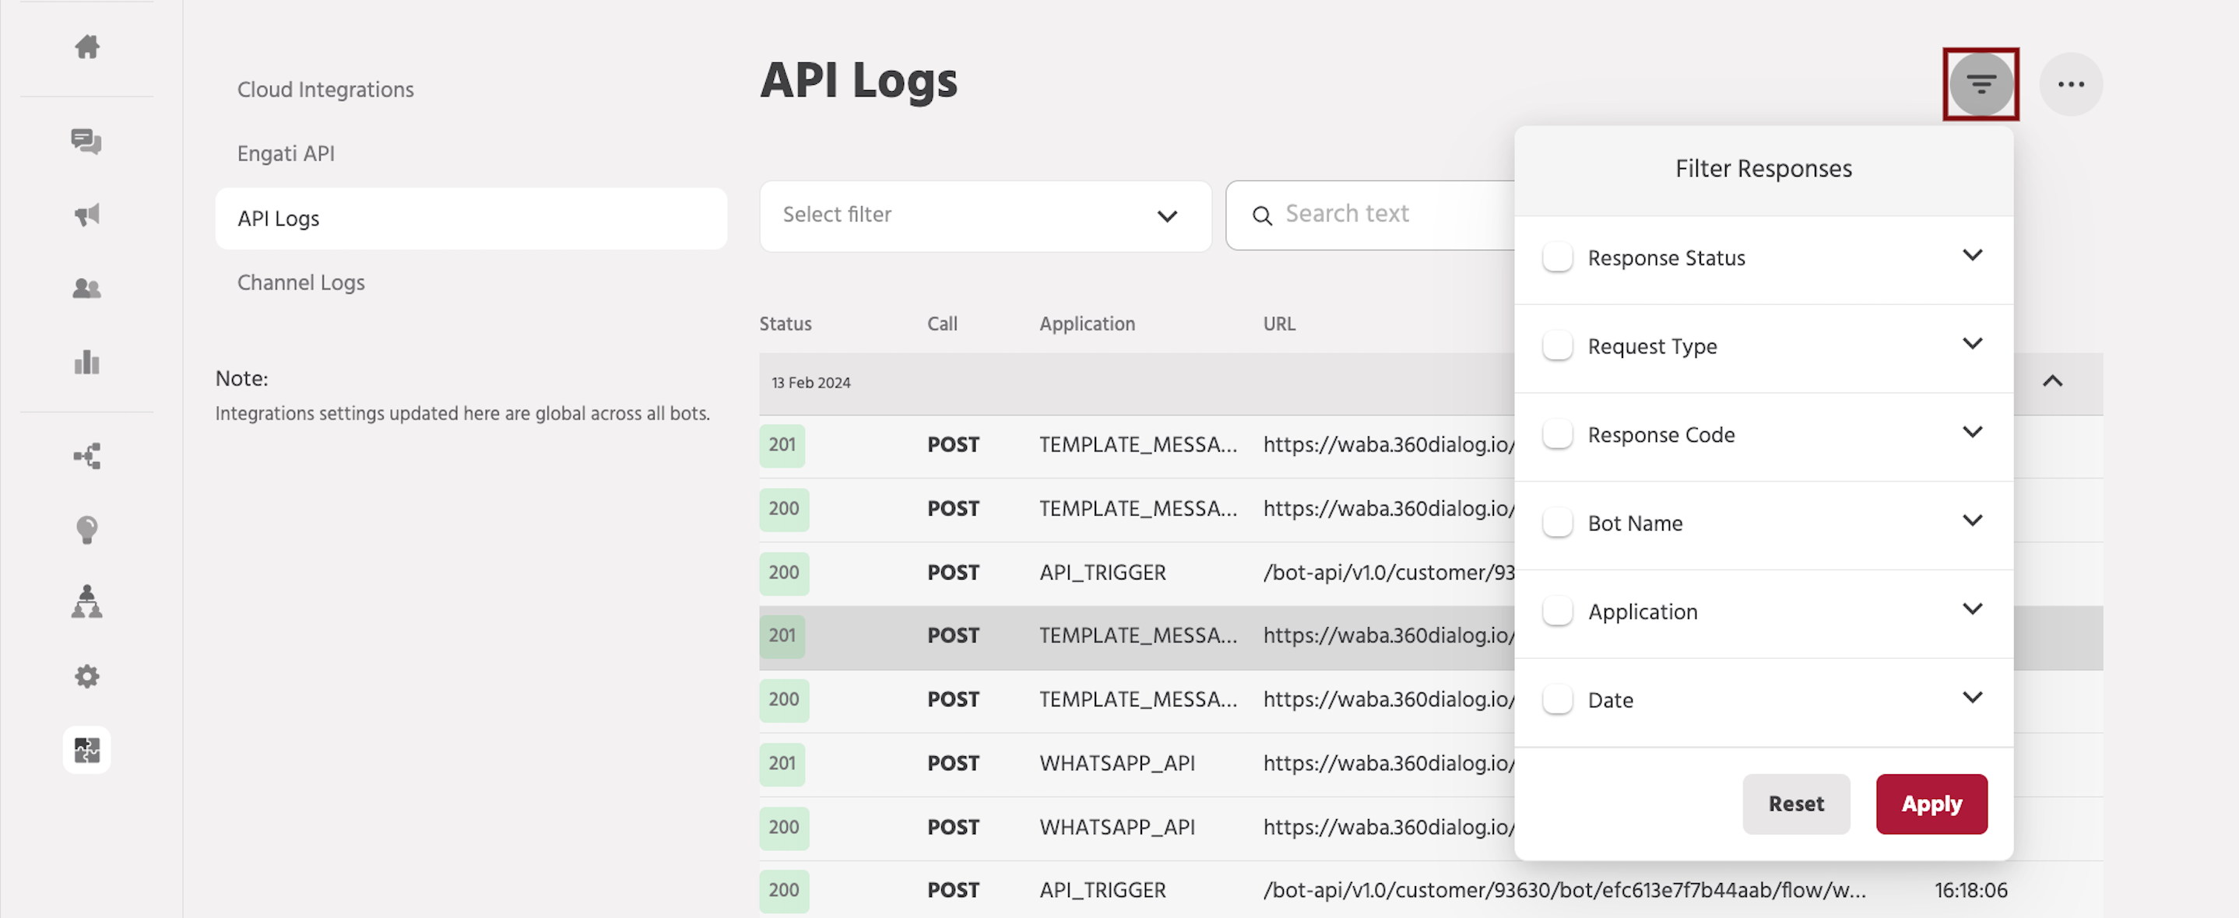Enable the Response Status checkbox
This screenshot has height=918, width=2239.
1557,257
